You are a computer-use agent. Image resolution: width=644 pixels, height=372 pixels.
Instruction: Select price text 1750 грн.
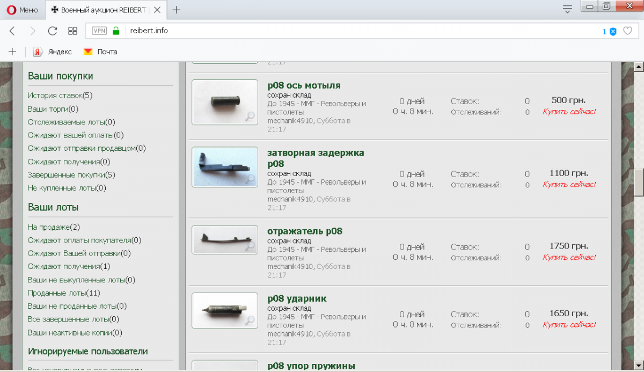[569, 246]
